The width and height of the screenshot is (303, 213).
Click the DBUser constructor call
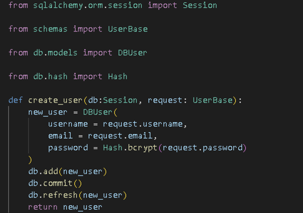[98, 112]
